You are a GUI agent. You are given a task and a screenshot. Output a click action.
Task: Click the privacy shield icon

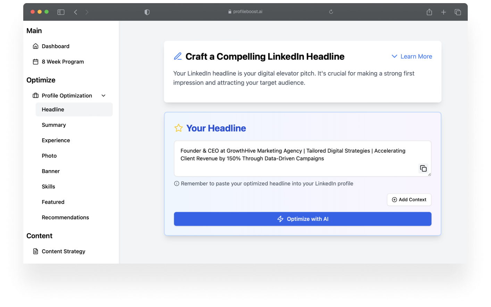point(147,12)
